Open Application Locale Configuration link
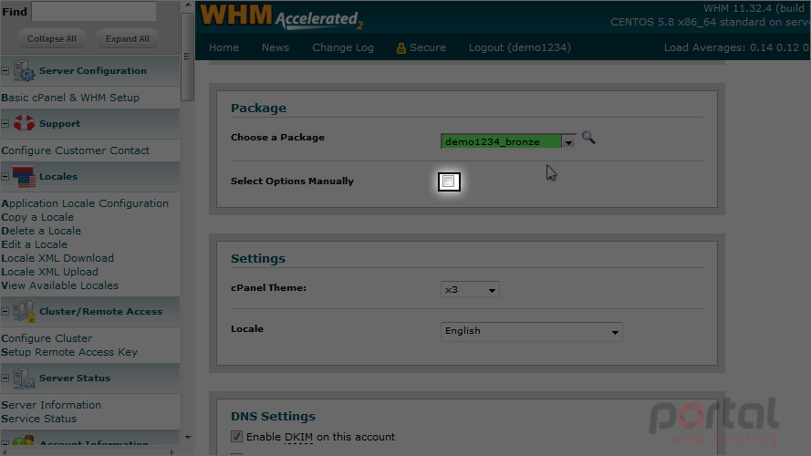This screenshot has width=811, height=456. coord(85,203)
